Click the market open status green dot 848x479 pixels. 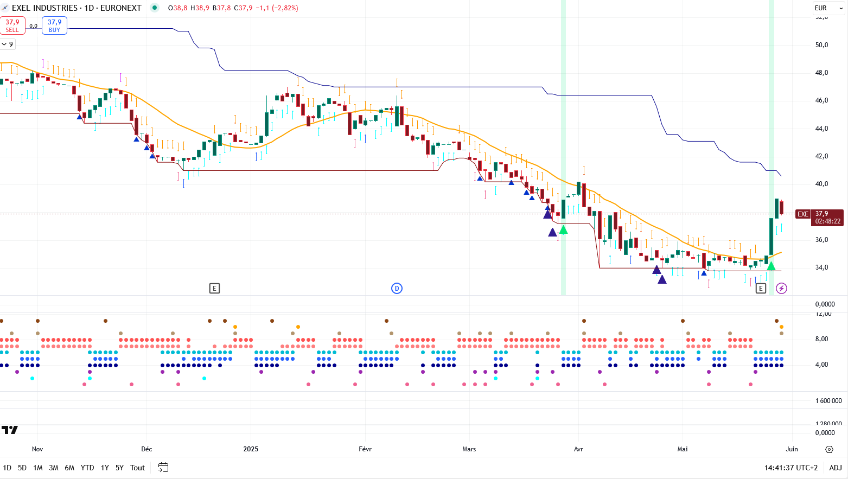coord(155,8)
